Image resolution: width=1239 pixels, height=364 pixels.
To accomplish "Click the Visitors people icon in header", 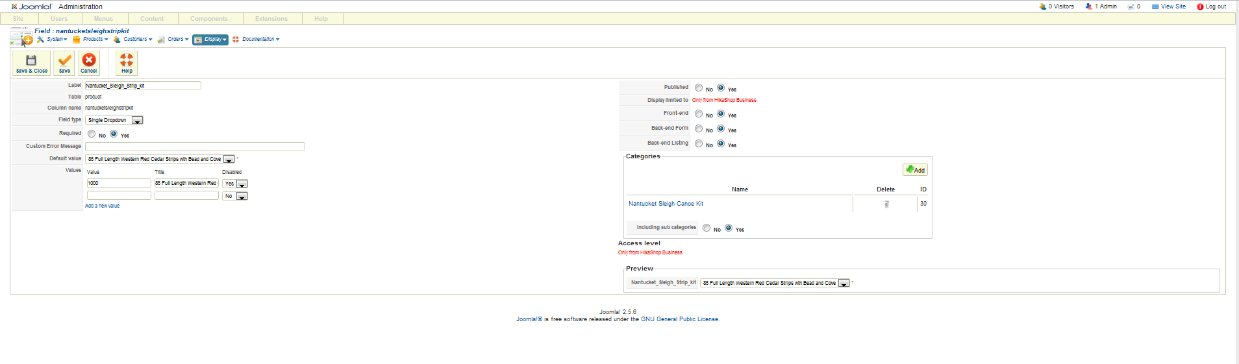I will click(x=1043, y=6).
